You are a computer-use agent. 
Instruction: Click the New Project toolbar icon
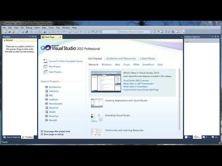pyautogui.click(x=6, y=32)
